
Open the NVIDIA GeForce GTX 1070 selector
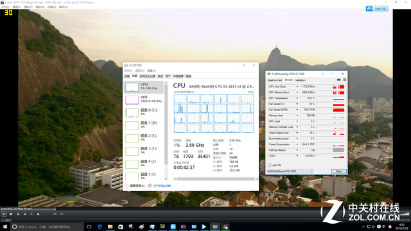tap(290, 171)
